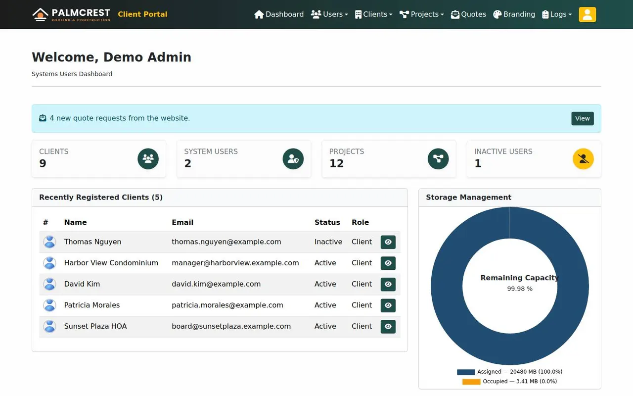633x396 pixels.
Task: Click email thomas.nguyen@example.com
Action: coord(226,242)
